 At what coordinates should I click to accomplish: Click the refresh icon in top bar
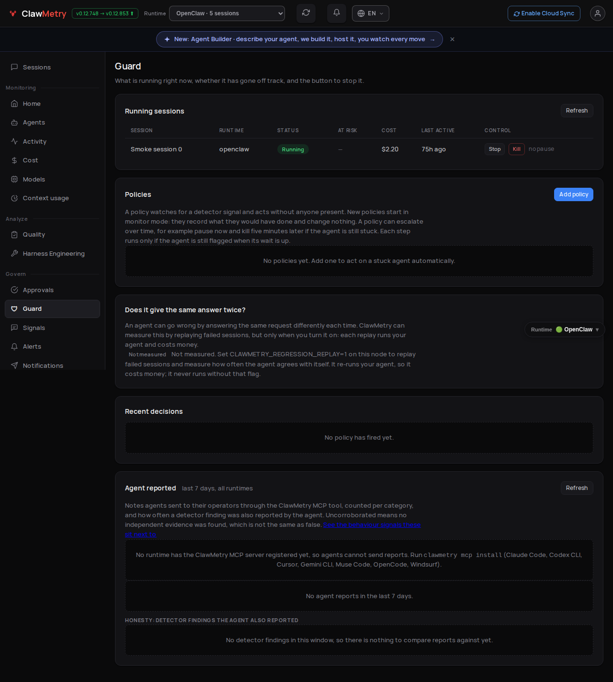306,13
